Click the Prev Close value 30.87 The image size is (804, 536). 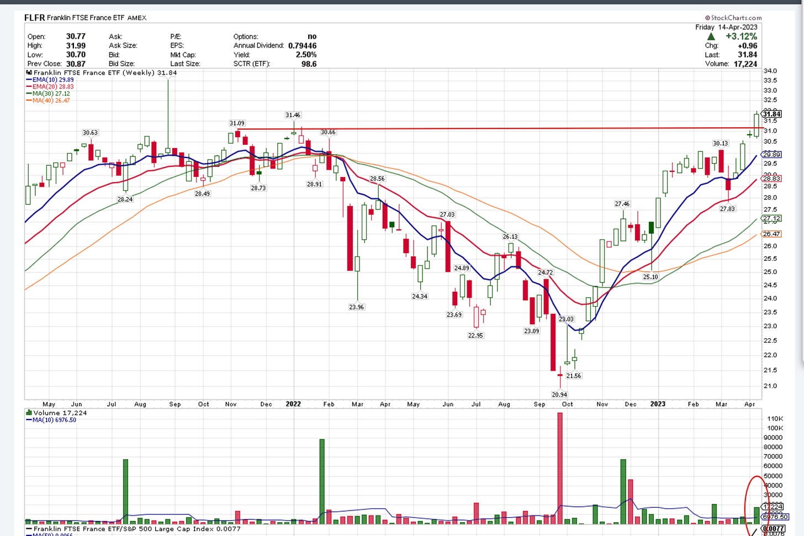coord(76,64)
